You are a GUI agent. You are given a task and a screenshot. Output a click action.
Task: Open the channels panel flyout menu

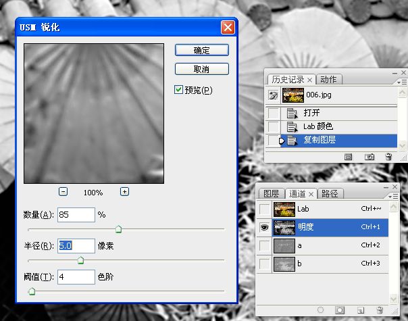(393, 196)
